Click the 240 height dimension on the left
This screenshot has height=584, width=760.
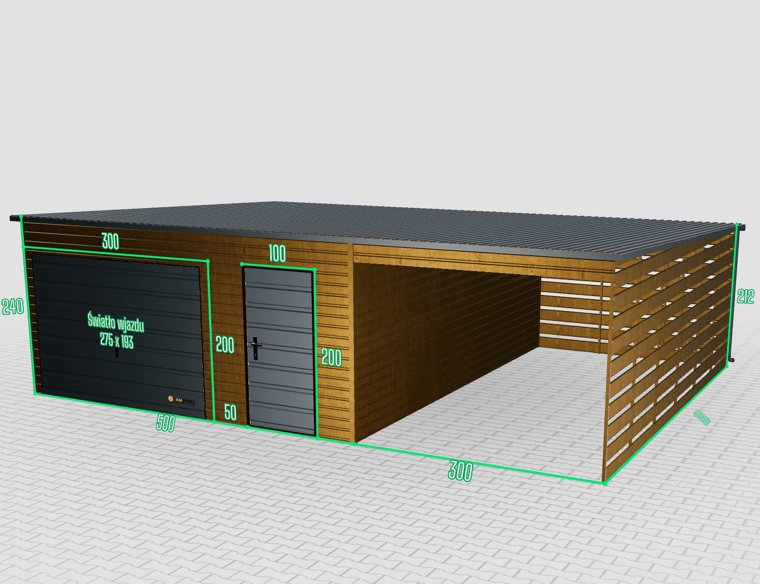13,307
